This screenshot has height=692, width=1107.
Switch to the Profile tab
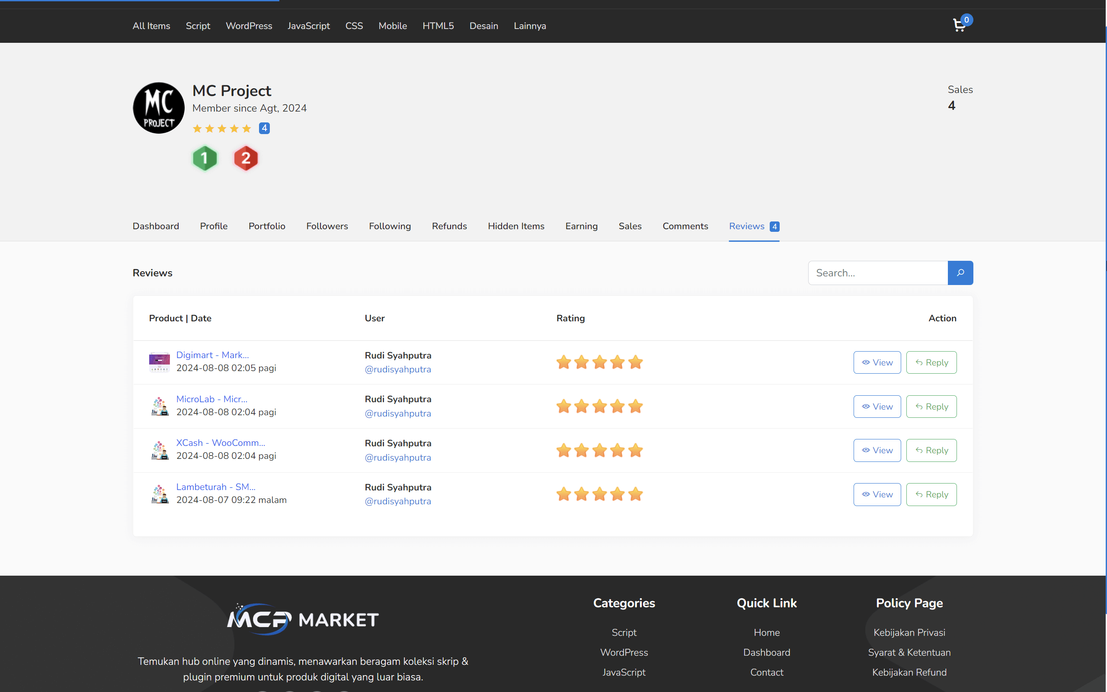tap(214, 226)
